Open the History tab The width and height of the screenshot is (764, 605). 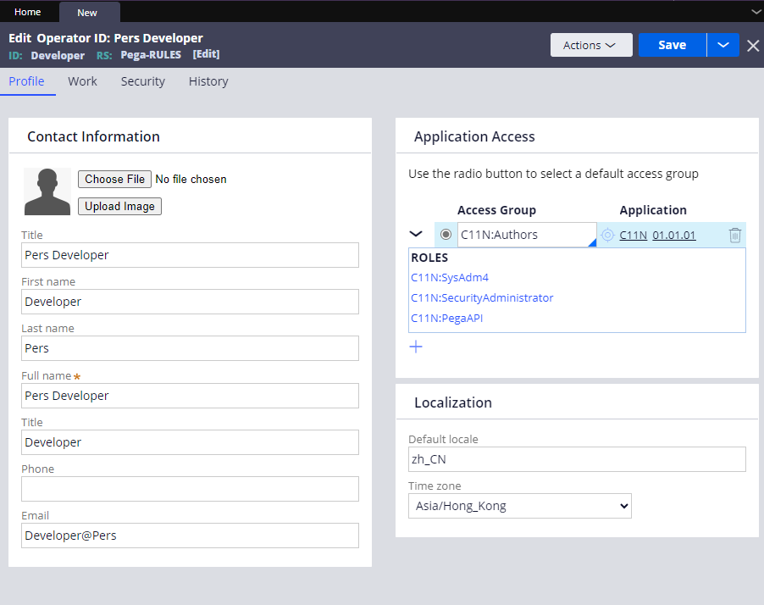[208, 81]
